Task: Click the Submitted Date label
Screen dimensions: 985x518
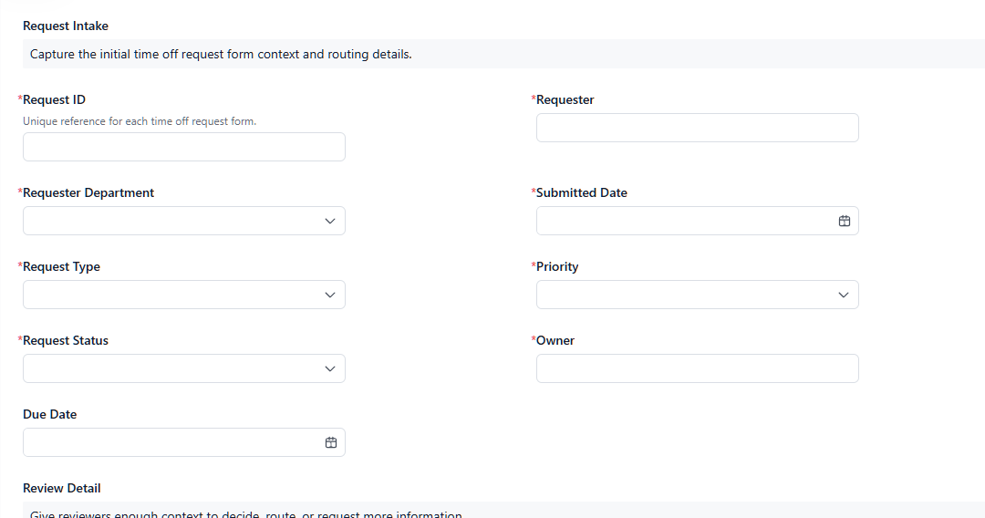Action: [582, 192]
